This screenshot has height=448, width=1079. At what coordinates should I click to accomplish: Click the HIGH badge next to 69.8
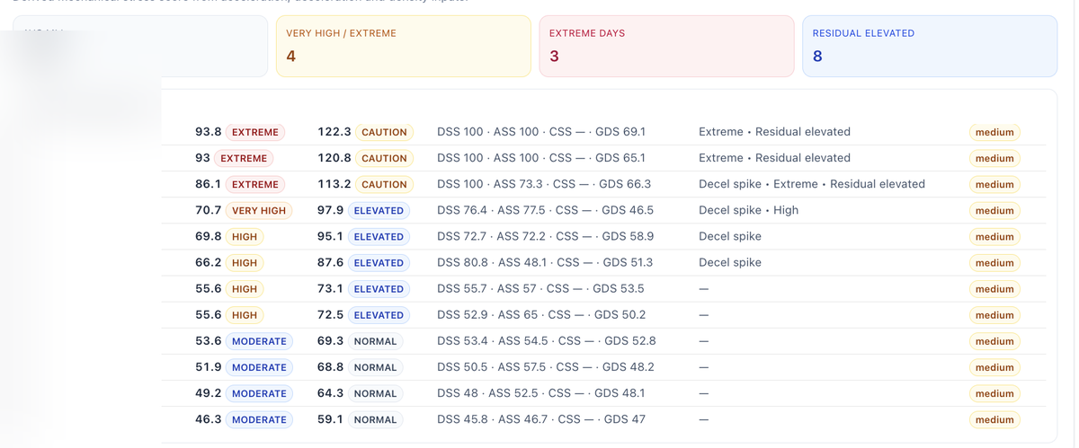[x=244, y=237]
